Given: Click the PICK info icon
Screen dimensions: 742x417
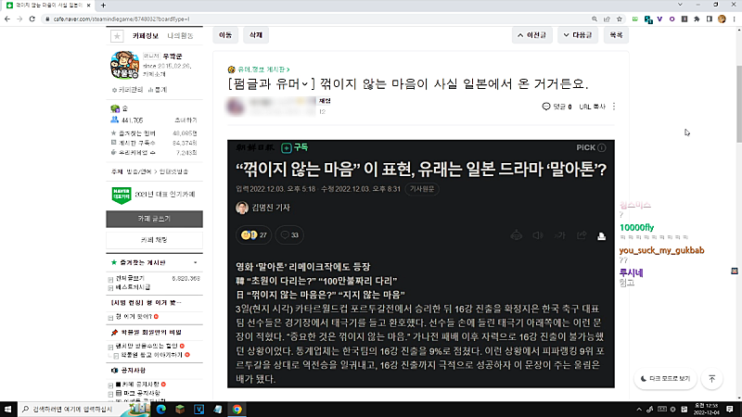Looking at the screenshot, I should pyautogui.click(x=602, y=147).
